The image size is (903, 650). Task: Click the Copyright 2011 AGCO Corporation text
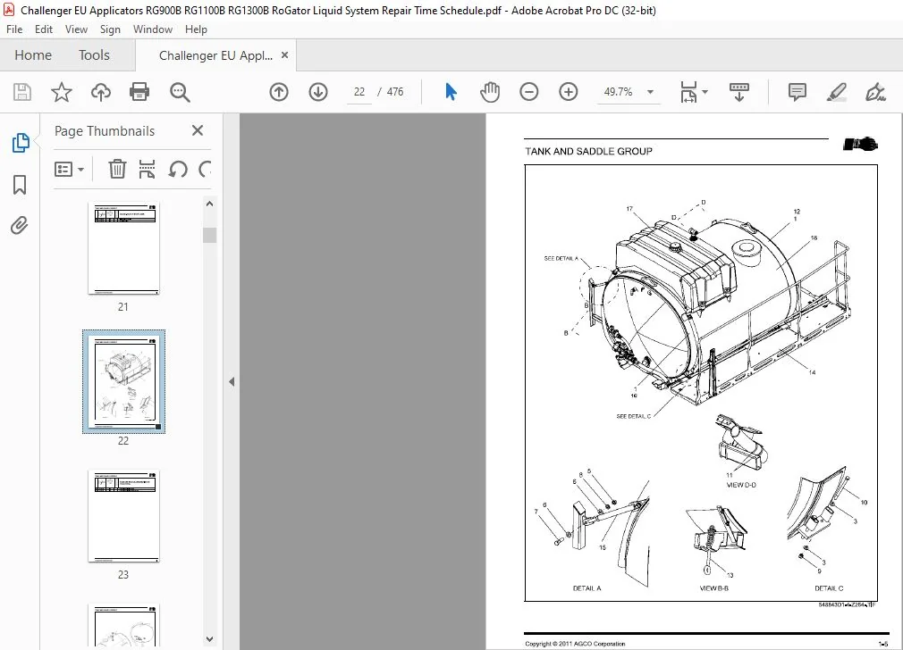[575, 644]
